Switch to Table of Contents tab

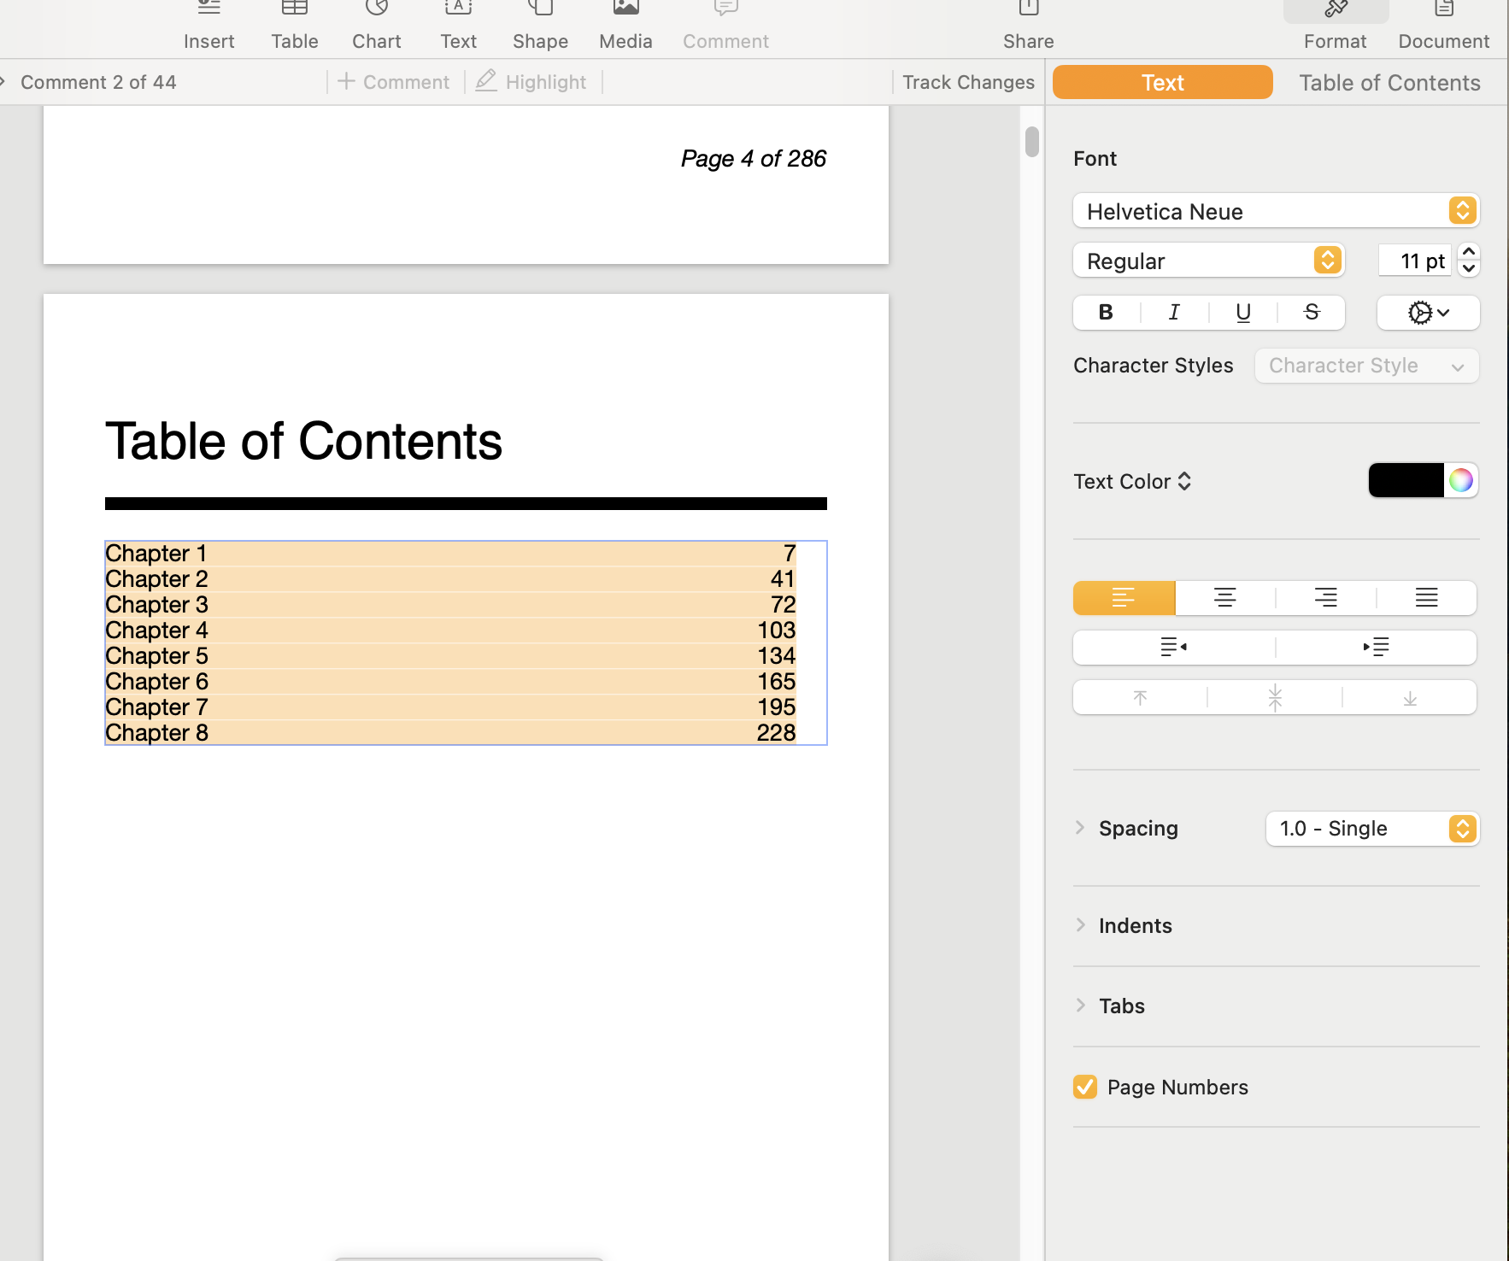1389,82
